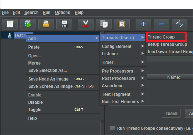Expand Timer submenu arrow
Screen dimensions: 193x135
(143, 62)
